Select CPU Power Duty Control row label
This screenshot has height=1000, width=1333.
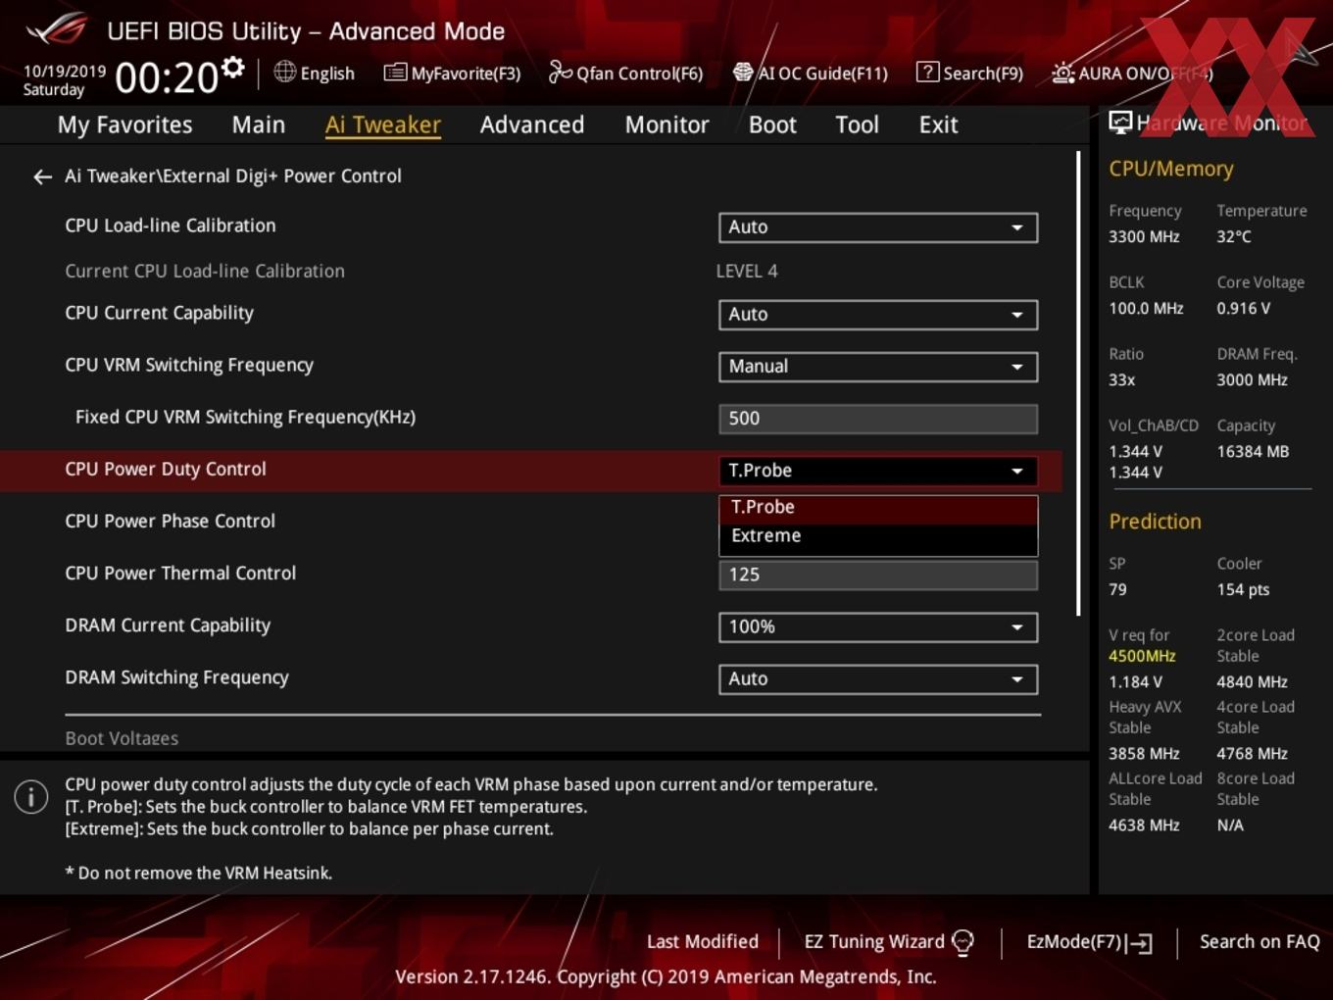pyautogui.click(x=165, y=470)
